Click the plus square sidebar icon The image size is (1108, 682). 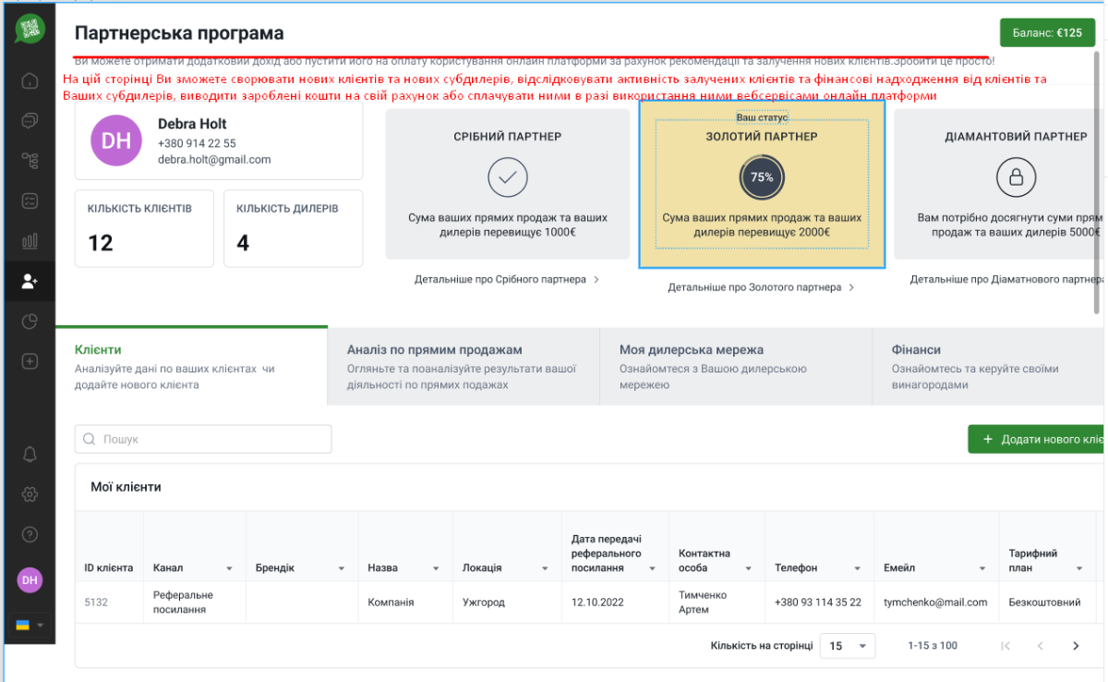coord(30,361)
